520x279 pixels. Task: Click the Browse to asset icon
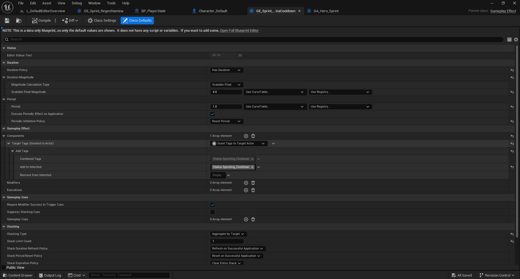click(19, 21)
